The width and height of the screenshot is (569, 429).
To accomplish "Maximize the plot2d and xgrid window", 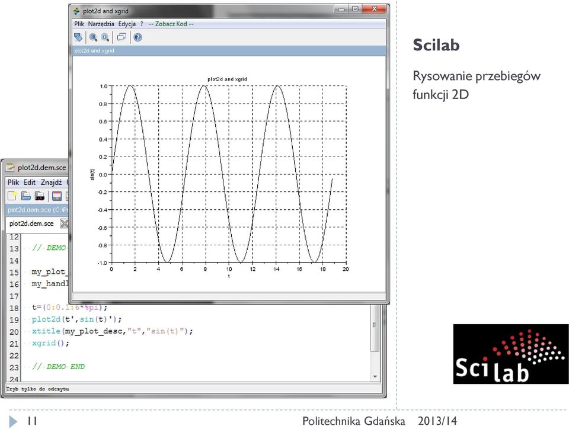I will [x=355, y=9].
